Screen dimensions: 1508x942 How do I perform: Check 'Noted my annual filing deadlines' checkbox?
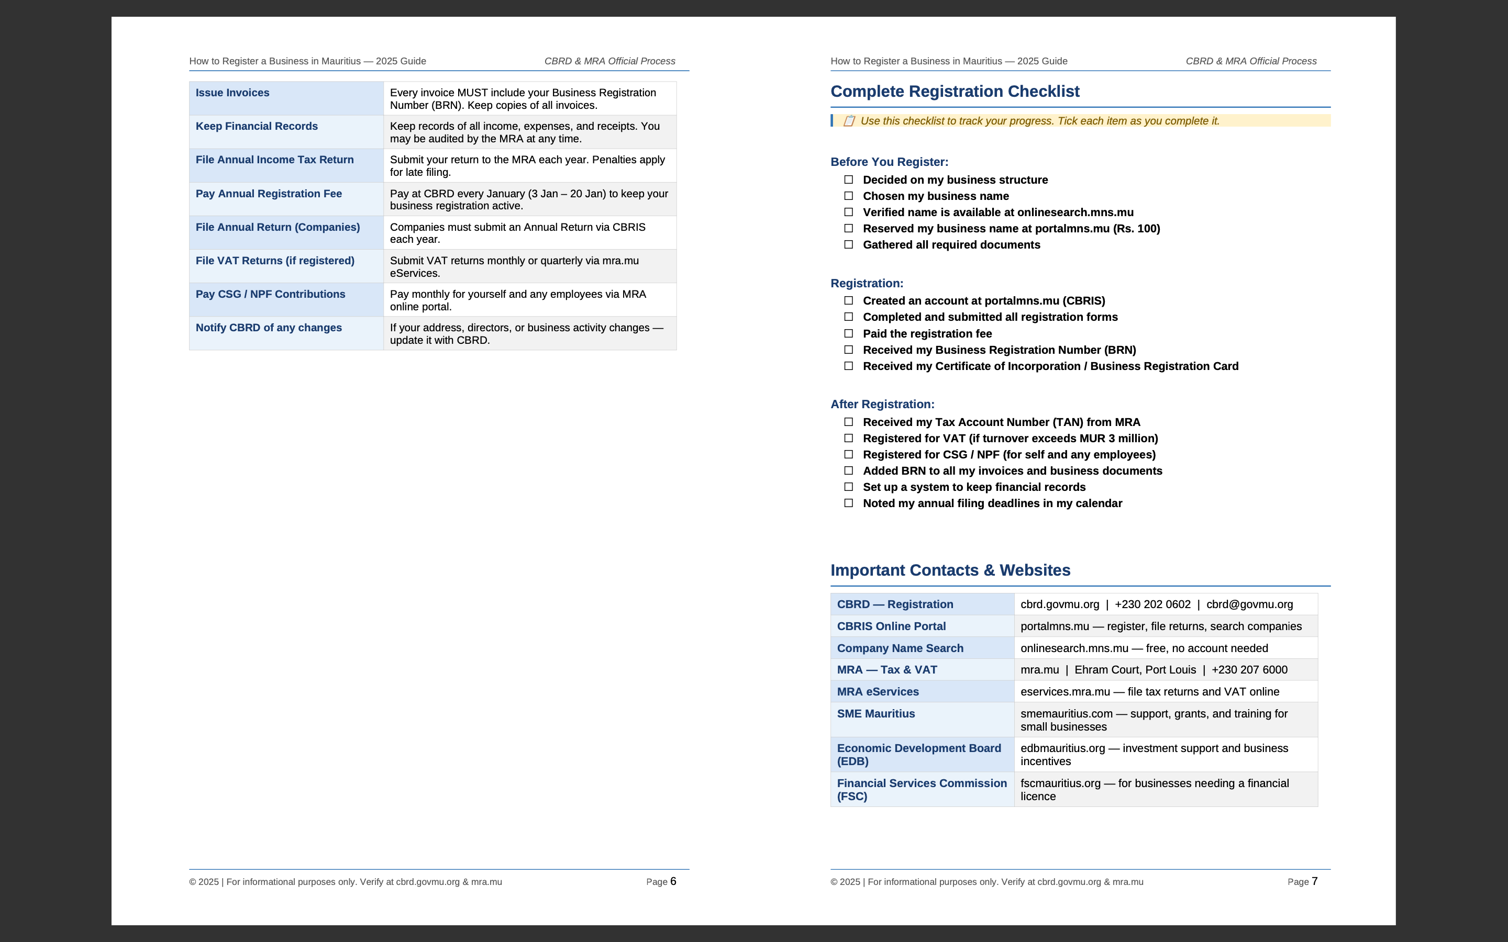pos(848,503)
